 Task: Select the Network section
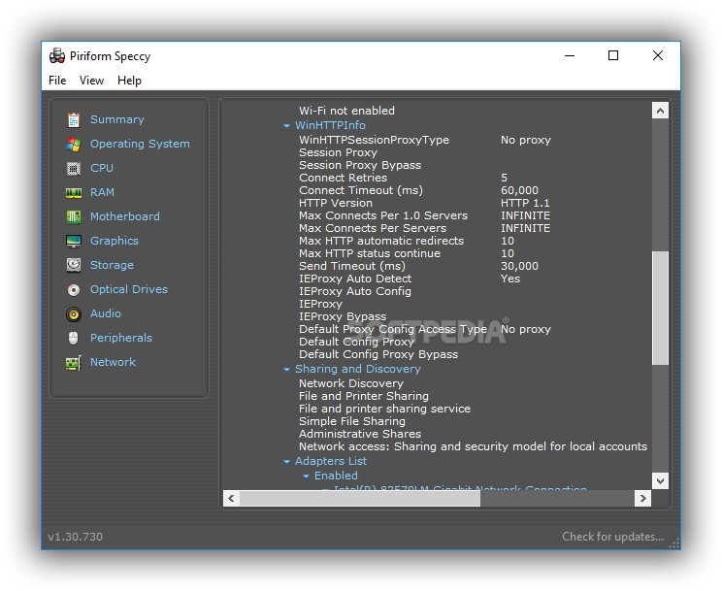point(113,362)
